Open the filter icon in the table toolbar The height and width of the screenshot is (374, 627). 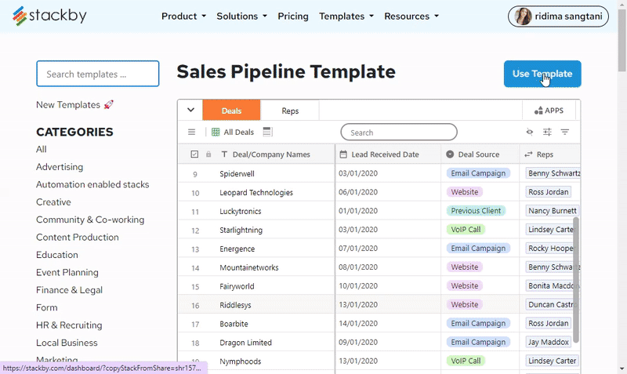pos(564,132)
